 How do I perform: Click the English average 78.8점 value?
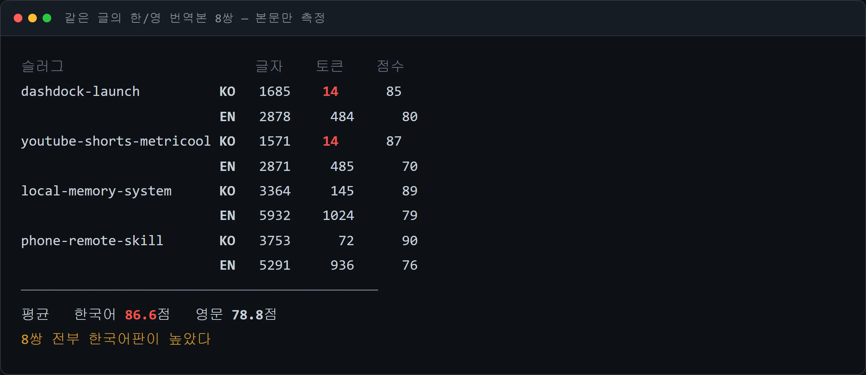[x=254, y=315]
